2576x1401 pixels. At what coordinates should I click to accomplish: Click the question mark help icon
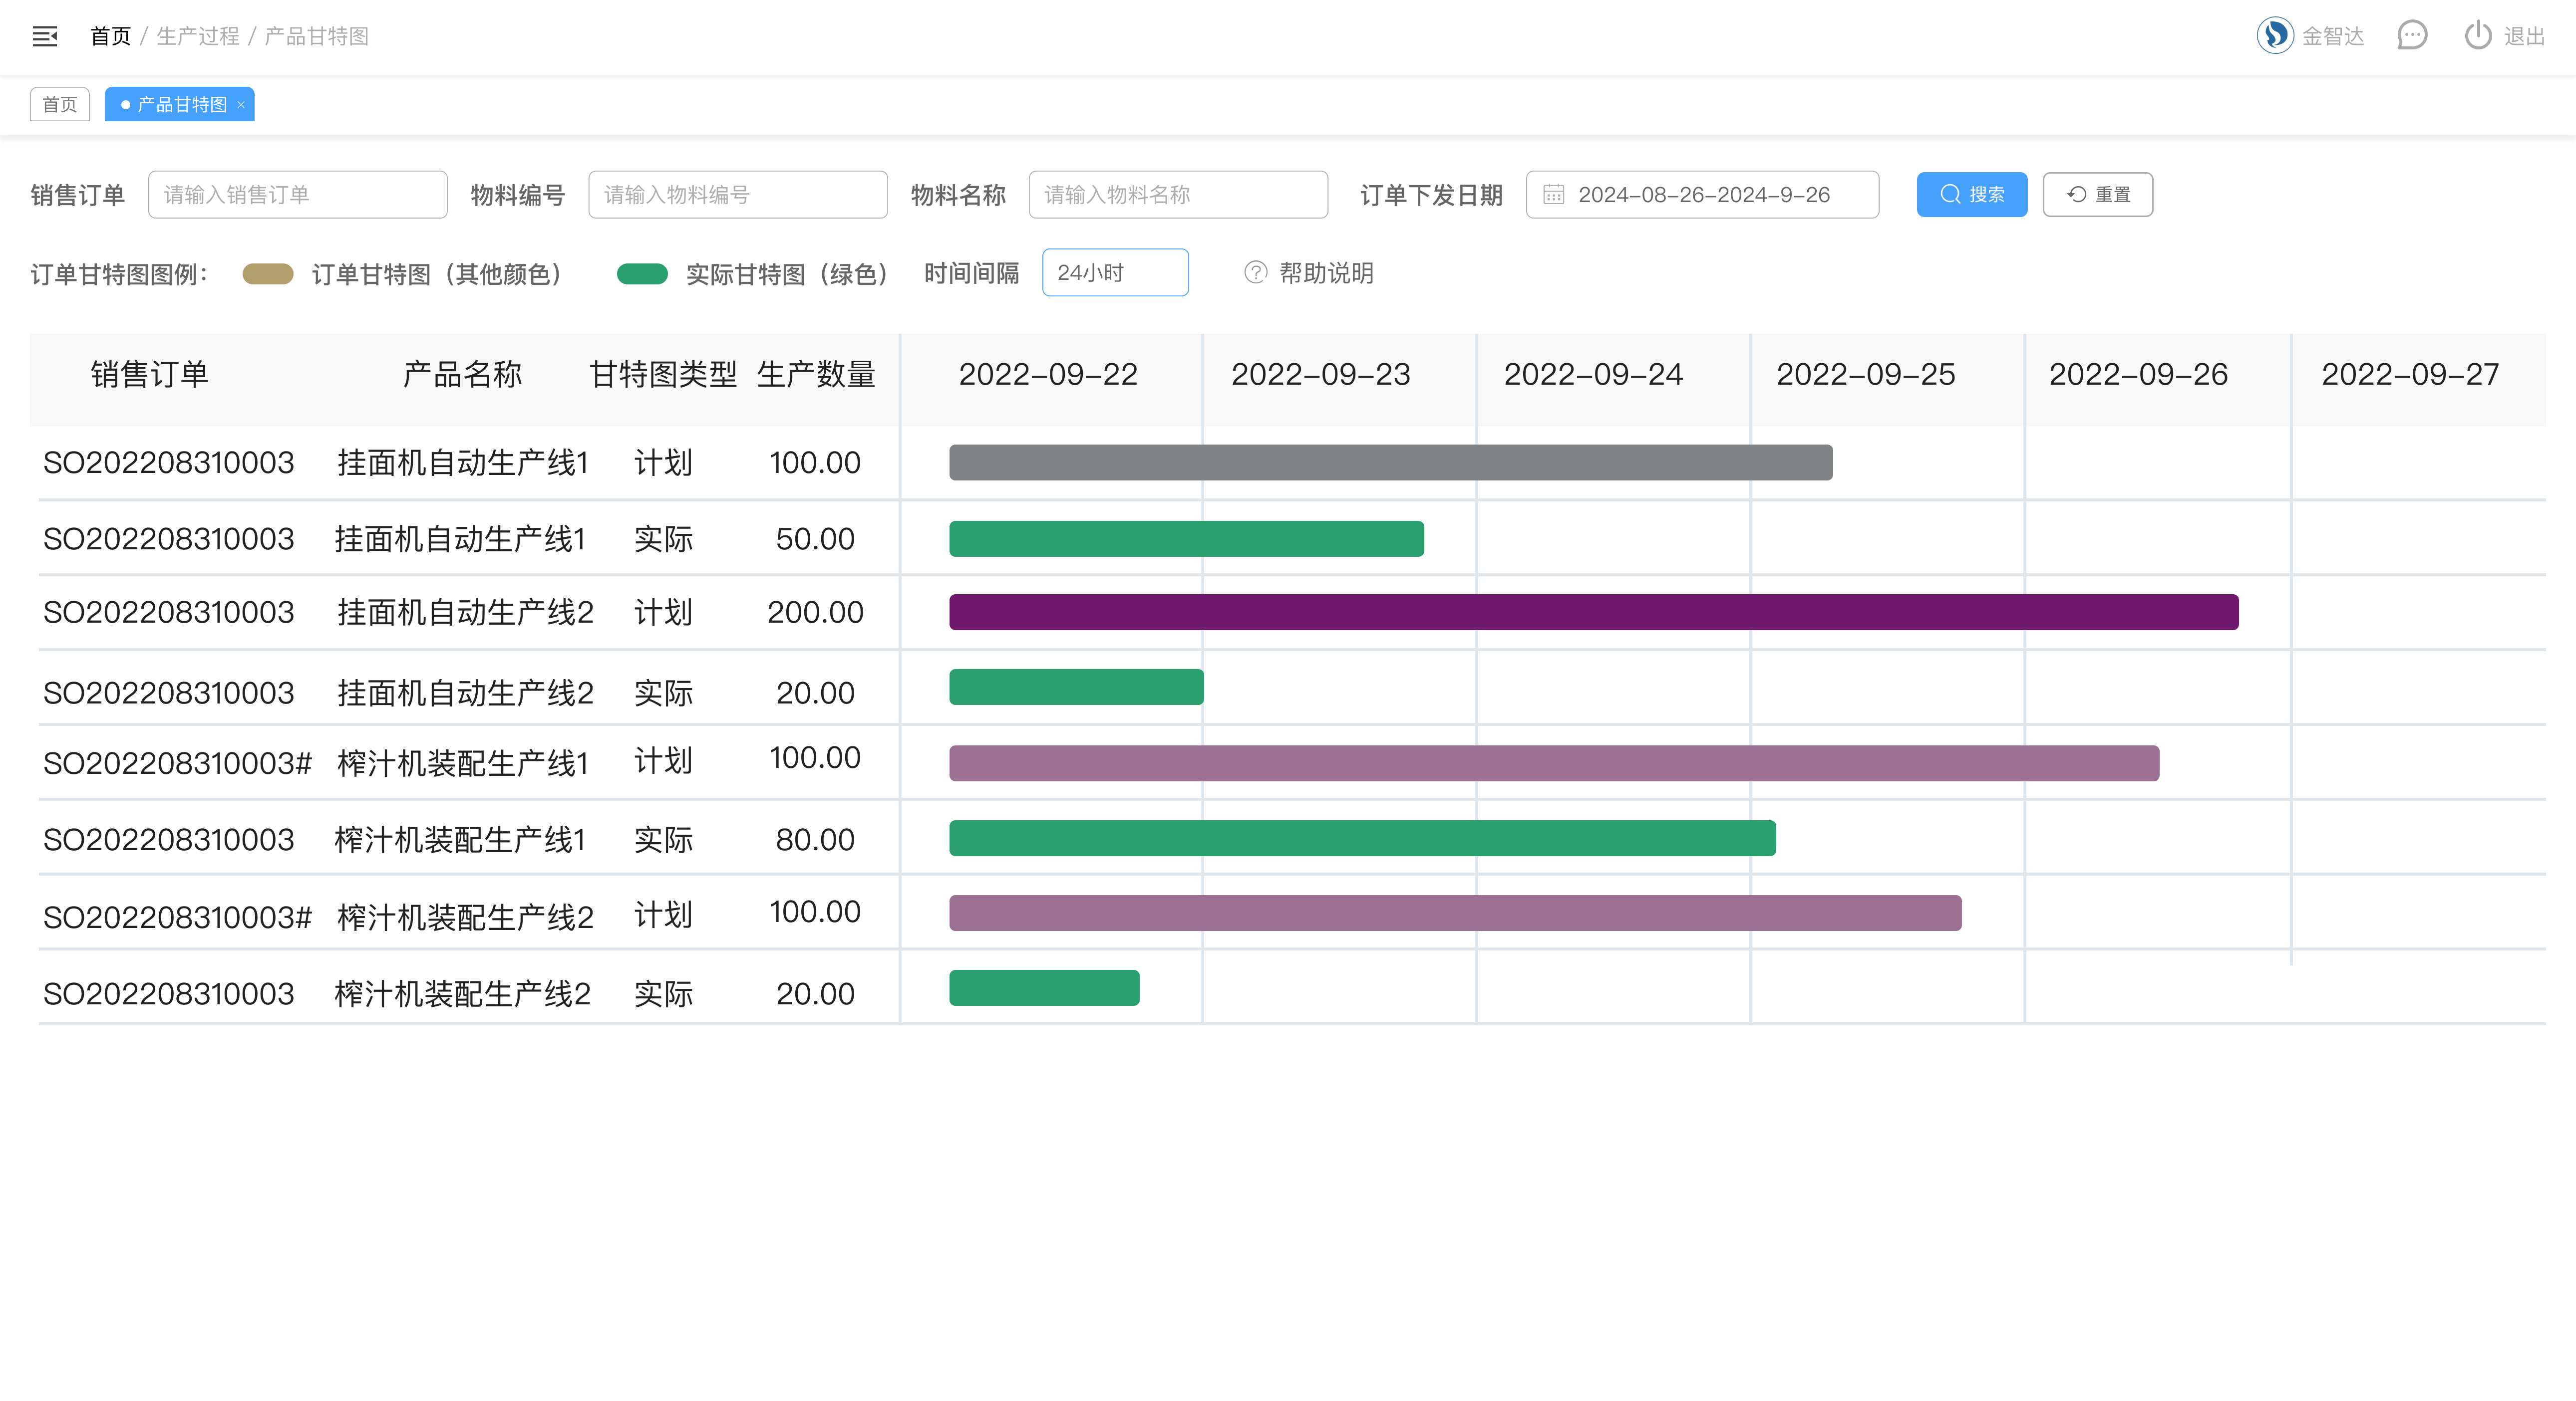pos(1255,273)
